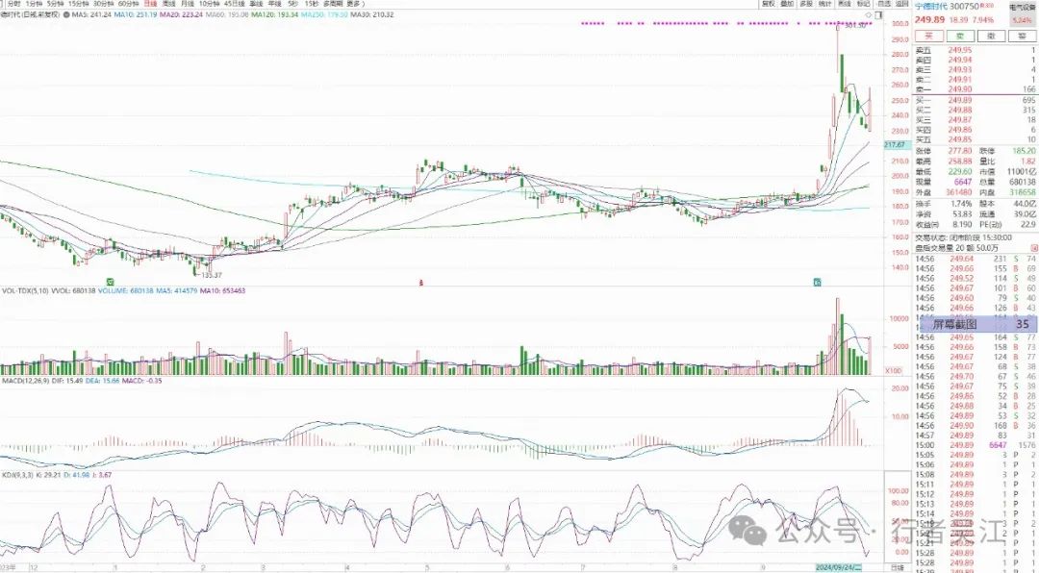The image size is (1039, 573).
Task: Open the 电气设备 sector link
Action: (1022, 6)
